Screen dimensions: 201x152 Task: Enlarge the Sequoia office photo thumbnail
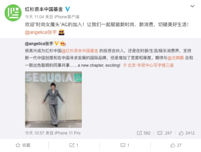53,99
